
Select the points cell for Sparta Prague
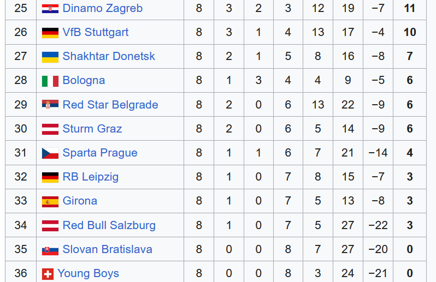(x=410, y=153)
